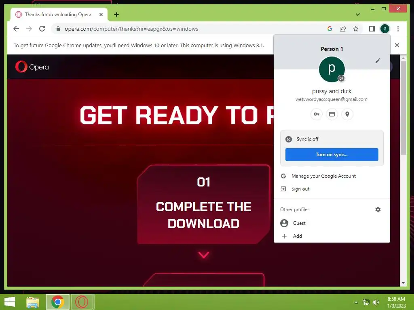Select the Thanks for downloading Opera tab
414x310 pixels.
pos(59,15)
